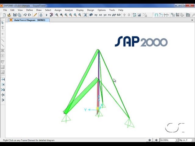Click the Show Deformed Shape icon
Image resolution: width=195 pixels, height=146 pixels.
pos(161,15)
